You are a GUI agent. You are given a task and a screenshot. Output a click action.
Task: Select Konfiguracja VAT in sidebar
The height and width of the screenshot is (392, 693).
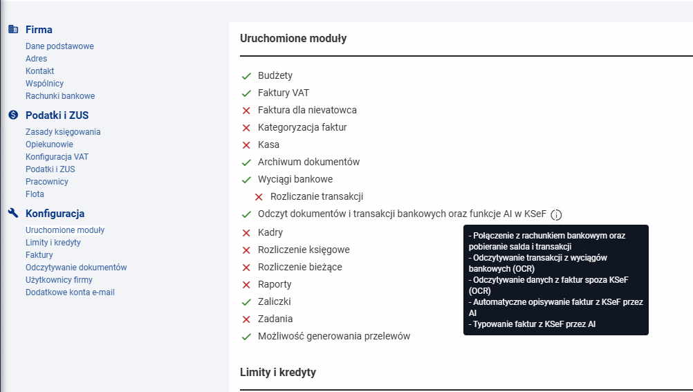tap(57, 156)
